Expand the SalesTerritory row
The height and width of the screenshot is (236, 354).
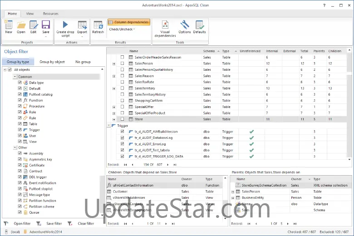pos(114,88)
